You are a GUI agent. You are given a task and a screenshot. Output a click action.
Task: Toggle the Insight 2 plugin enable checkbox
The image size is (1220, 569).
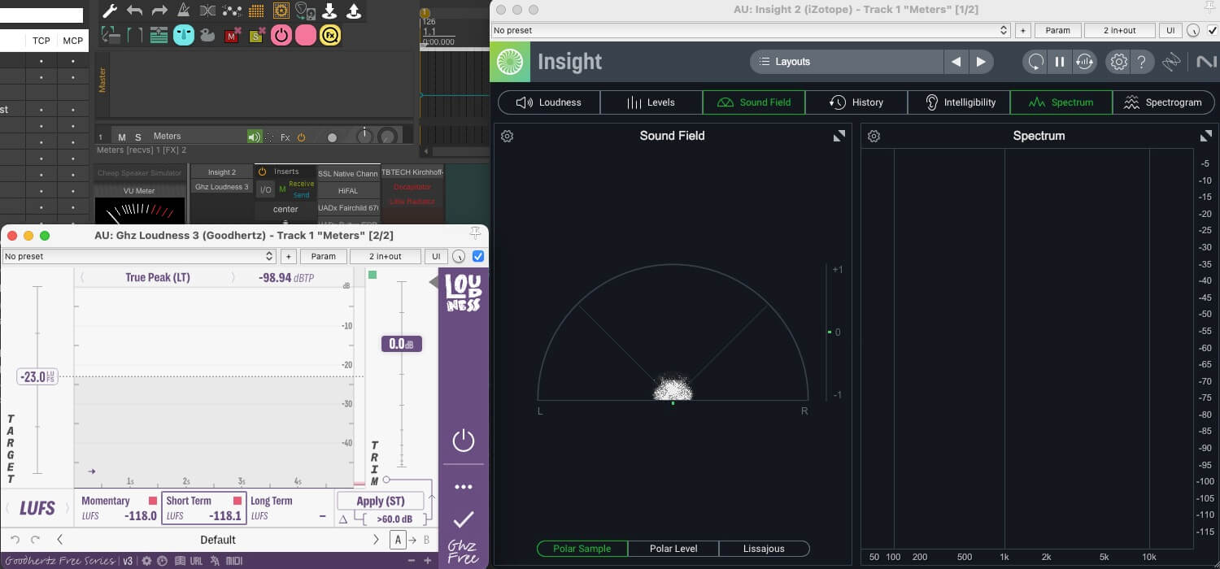click(1213, 30)
